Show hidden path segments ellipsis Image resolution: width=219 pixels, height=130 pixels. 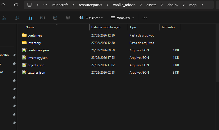[x=45, y=5]
